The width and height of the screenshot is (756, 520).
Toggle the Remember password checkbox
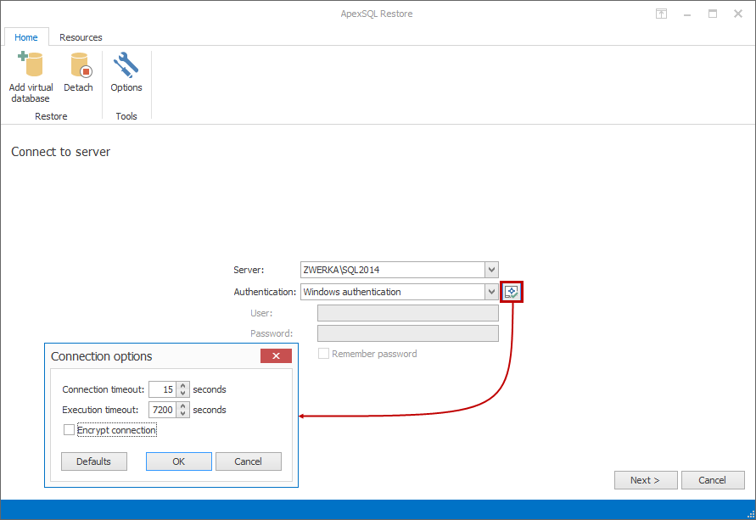323,353
